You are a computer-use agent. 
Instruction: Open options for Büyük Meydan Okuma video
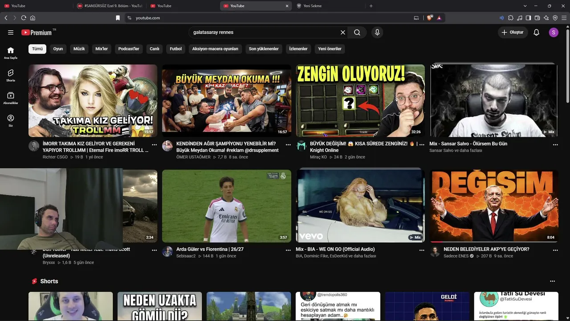point(288,145)
